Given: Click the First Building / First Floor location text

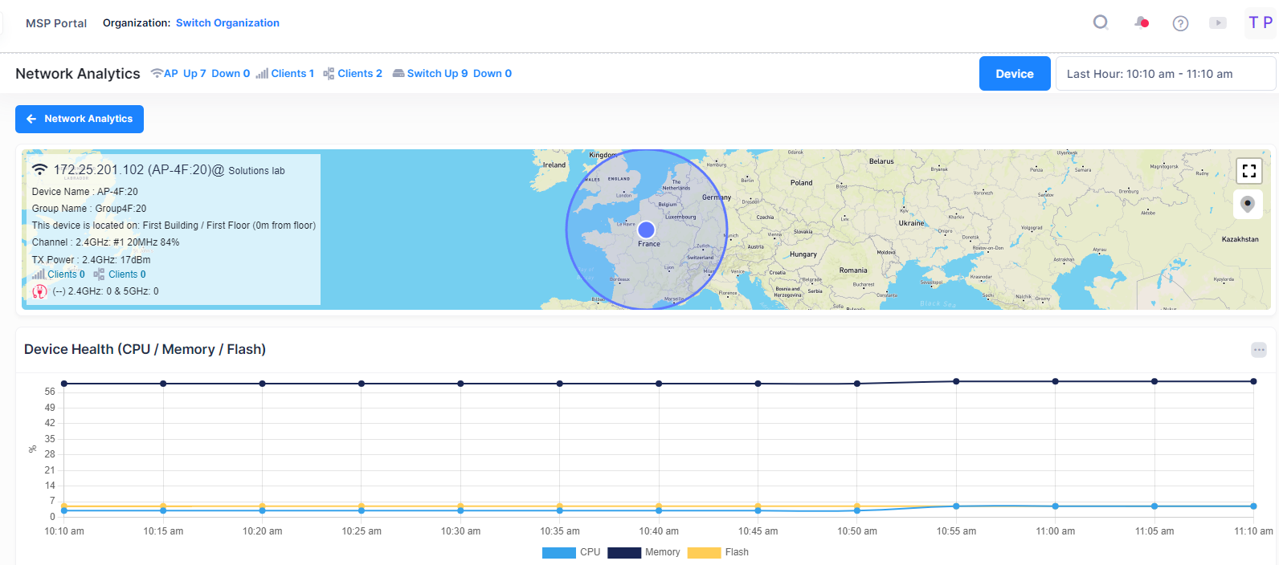Looking at the screenshot, I should 174,226.
